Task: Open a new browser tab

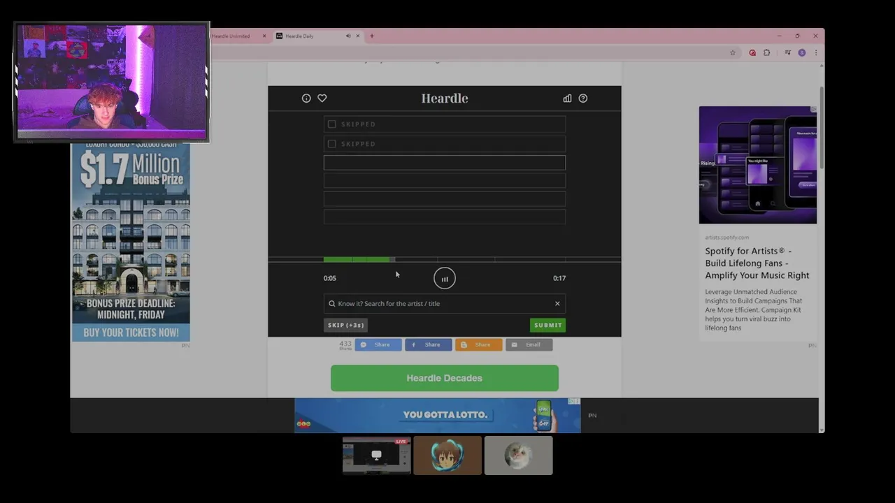Action: pyautogui.click(x=371, y=36)
